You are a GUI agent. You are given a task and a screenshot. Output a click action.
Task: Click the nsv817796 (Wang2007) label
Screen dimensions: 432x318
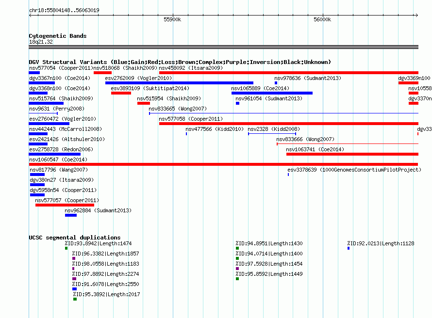pos(59,170)
